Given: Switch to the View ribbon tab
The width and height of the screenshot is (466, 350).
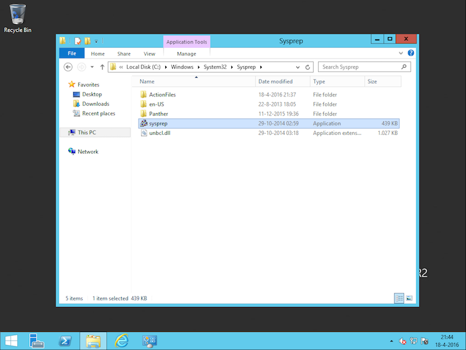Looking at the screenshot, I should point(150,54).
